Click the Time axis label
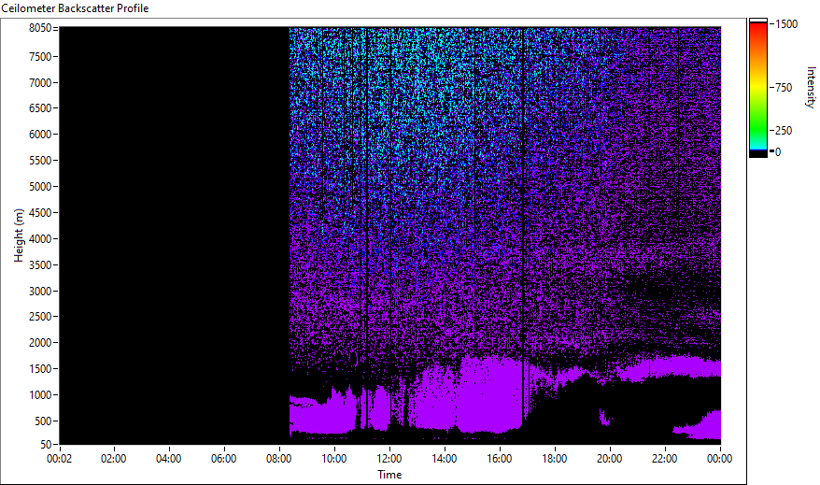This screenshot has height=485, width=820. pyautogui.click(x=389, y=475)
